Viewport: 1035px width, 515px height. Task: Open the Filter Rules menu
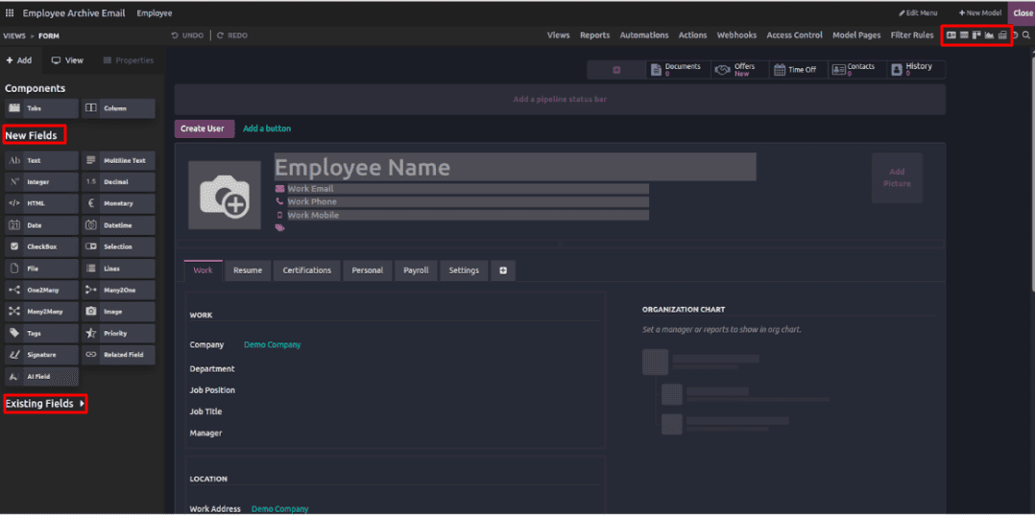[912, 35]
